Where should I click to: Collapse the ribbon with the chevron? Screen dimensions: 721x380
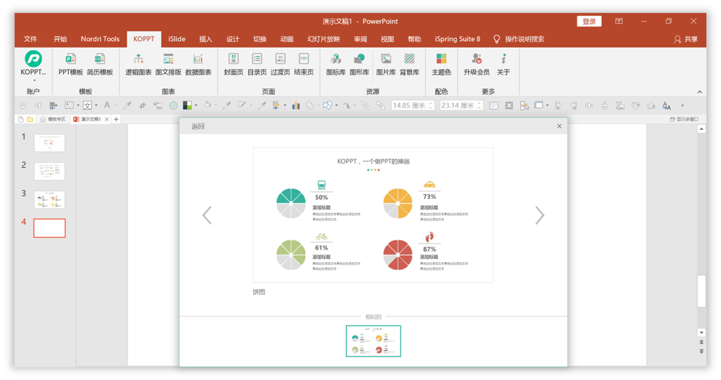[x=699, y=92]
